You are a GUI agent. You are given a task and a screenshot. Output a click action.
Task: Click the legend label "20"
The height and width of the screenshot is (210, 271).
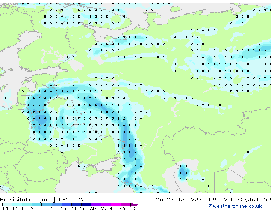[73, 208]
